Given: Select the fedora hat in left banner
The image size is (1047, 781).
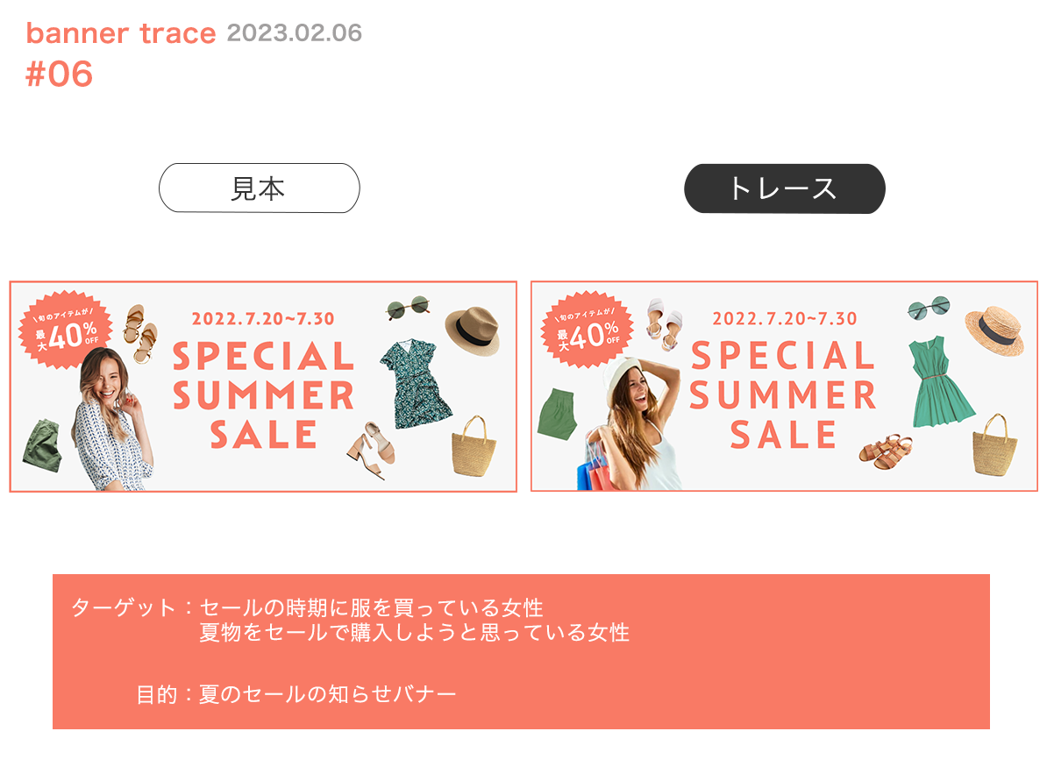Looking at the screenshot, I should coord(473,331).
